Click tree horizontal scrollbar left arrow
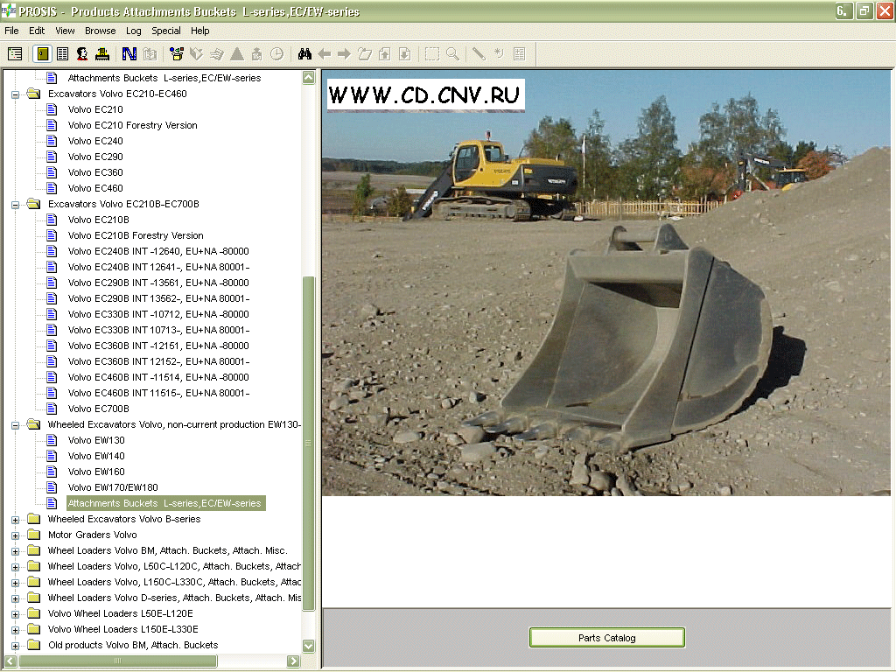 [x=10, y=661]
